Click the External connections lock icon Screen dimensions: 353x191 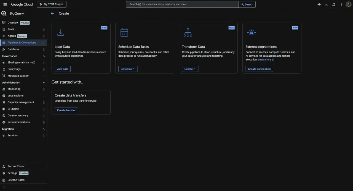[251, 32]
